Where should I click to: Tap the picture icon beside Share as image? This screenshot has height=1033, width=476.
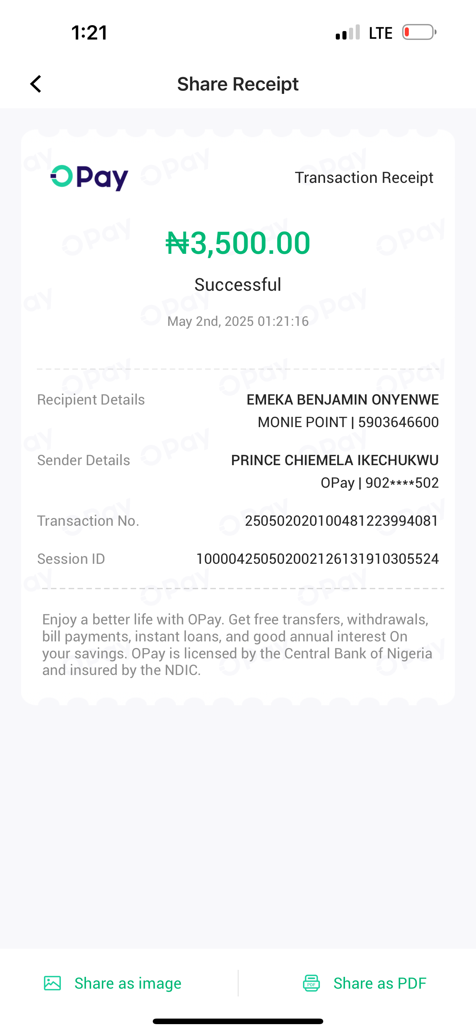[52, 983]
